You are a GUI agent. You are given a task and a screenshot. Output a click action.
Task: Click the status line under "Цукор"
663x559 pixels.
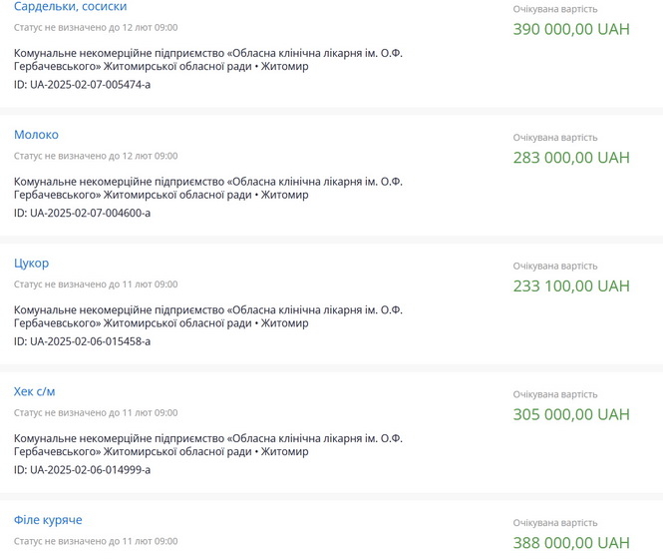[x=96, y=284]
